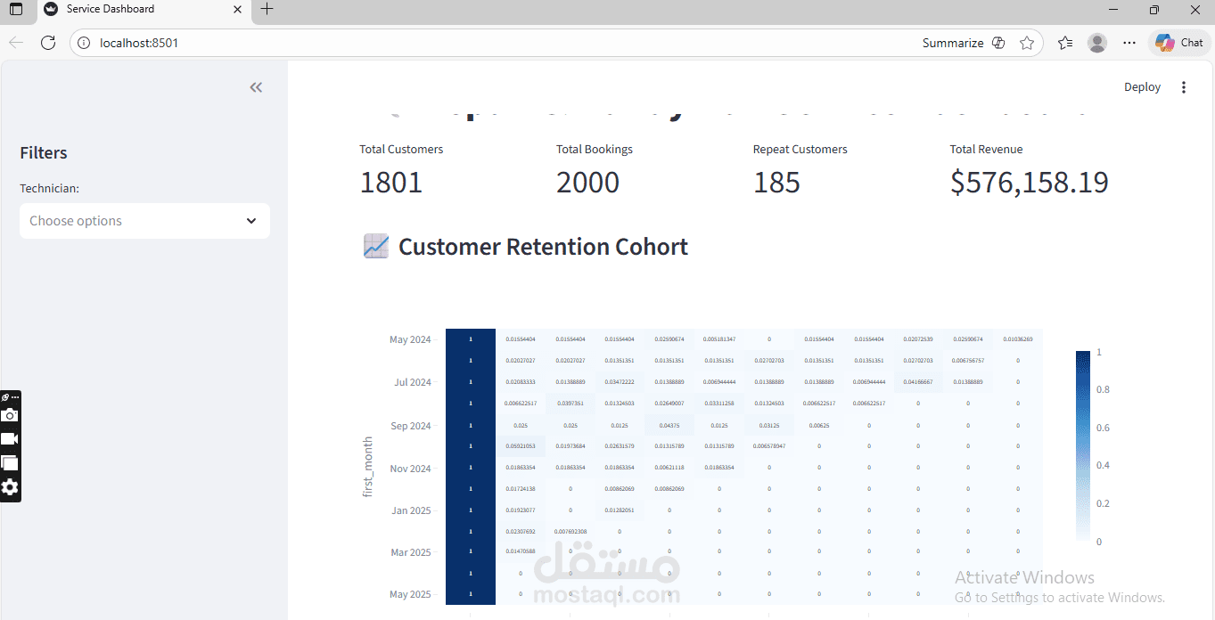Screen dimensions: 1215x620
Task: Open the Copilot Chat button
Action: coord(1179,43)
